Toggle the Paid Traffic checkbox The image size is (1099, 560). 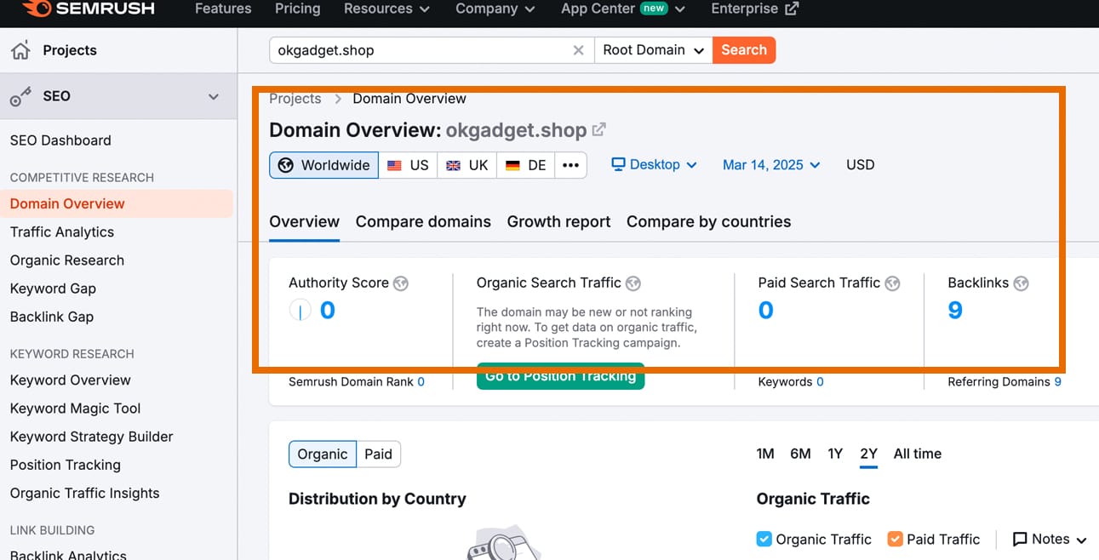click(895, 539)
